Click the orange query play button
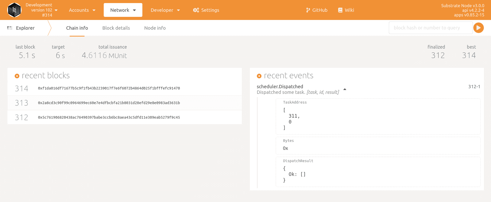The image size is (491, 202). 478,28
